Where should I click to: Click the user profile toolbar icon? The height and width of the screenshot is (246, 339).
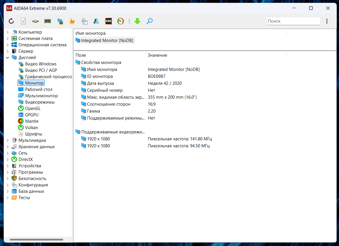96,21
